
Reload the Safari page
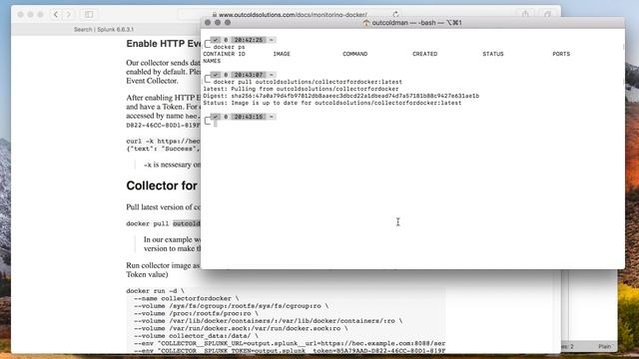pyautogui.click(x=395, y=14)
